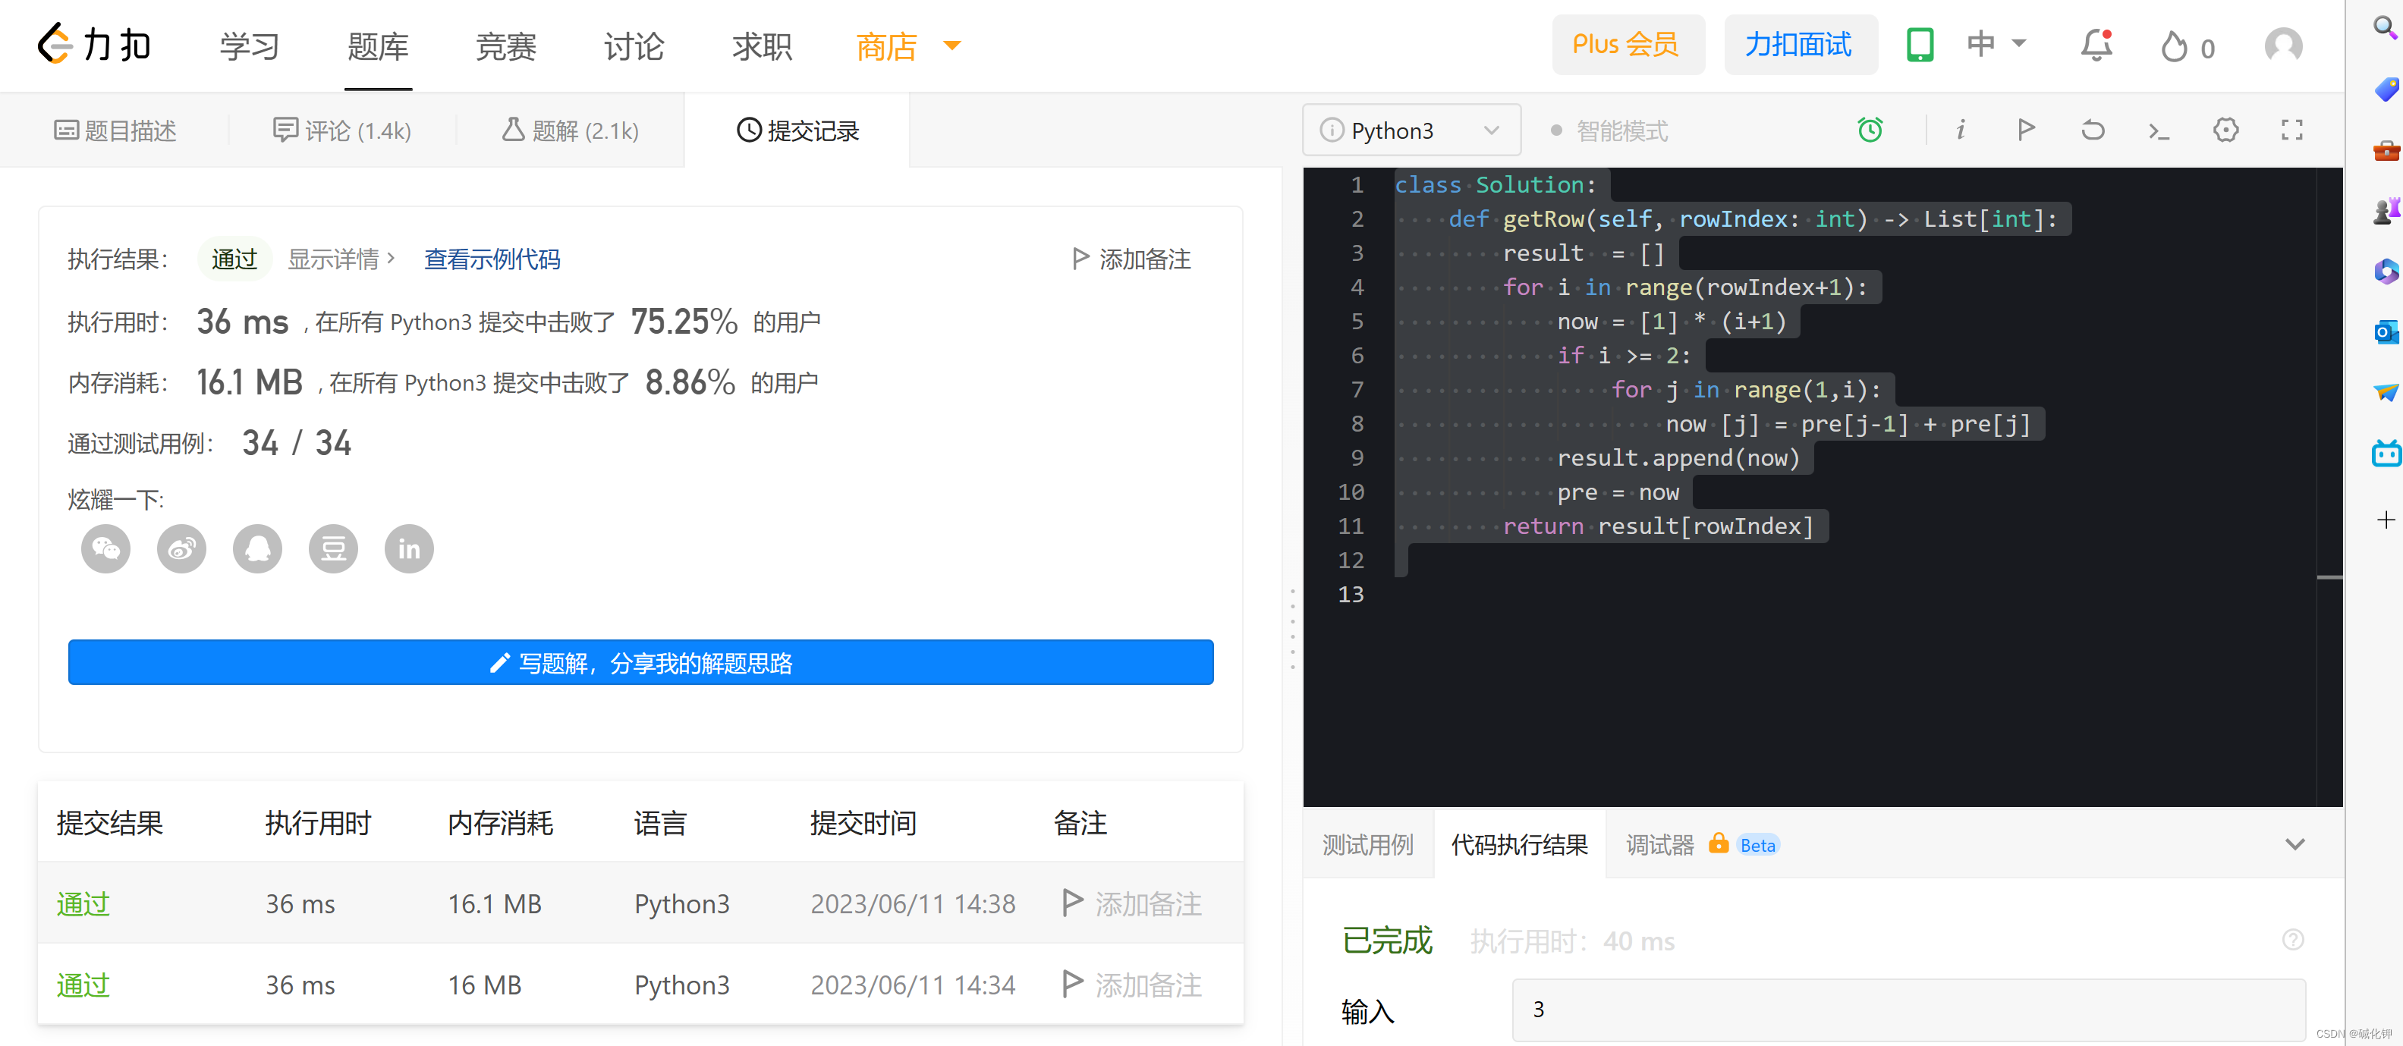Click the run code play icon

[2025, 130]
